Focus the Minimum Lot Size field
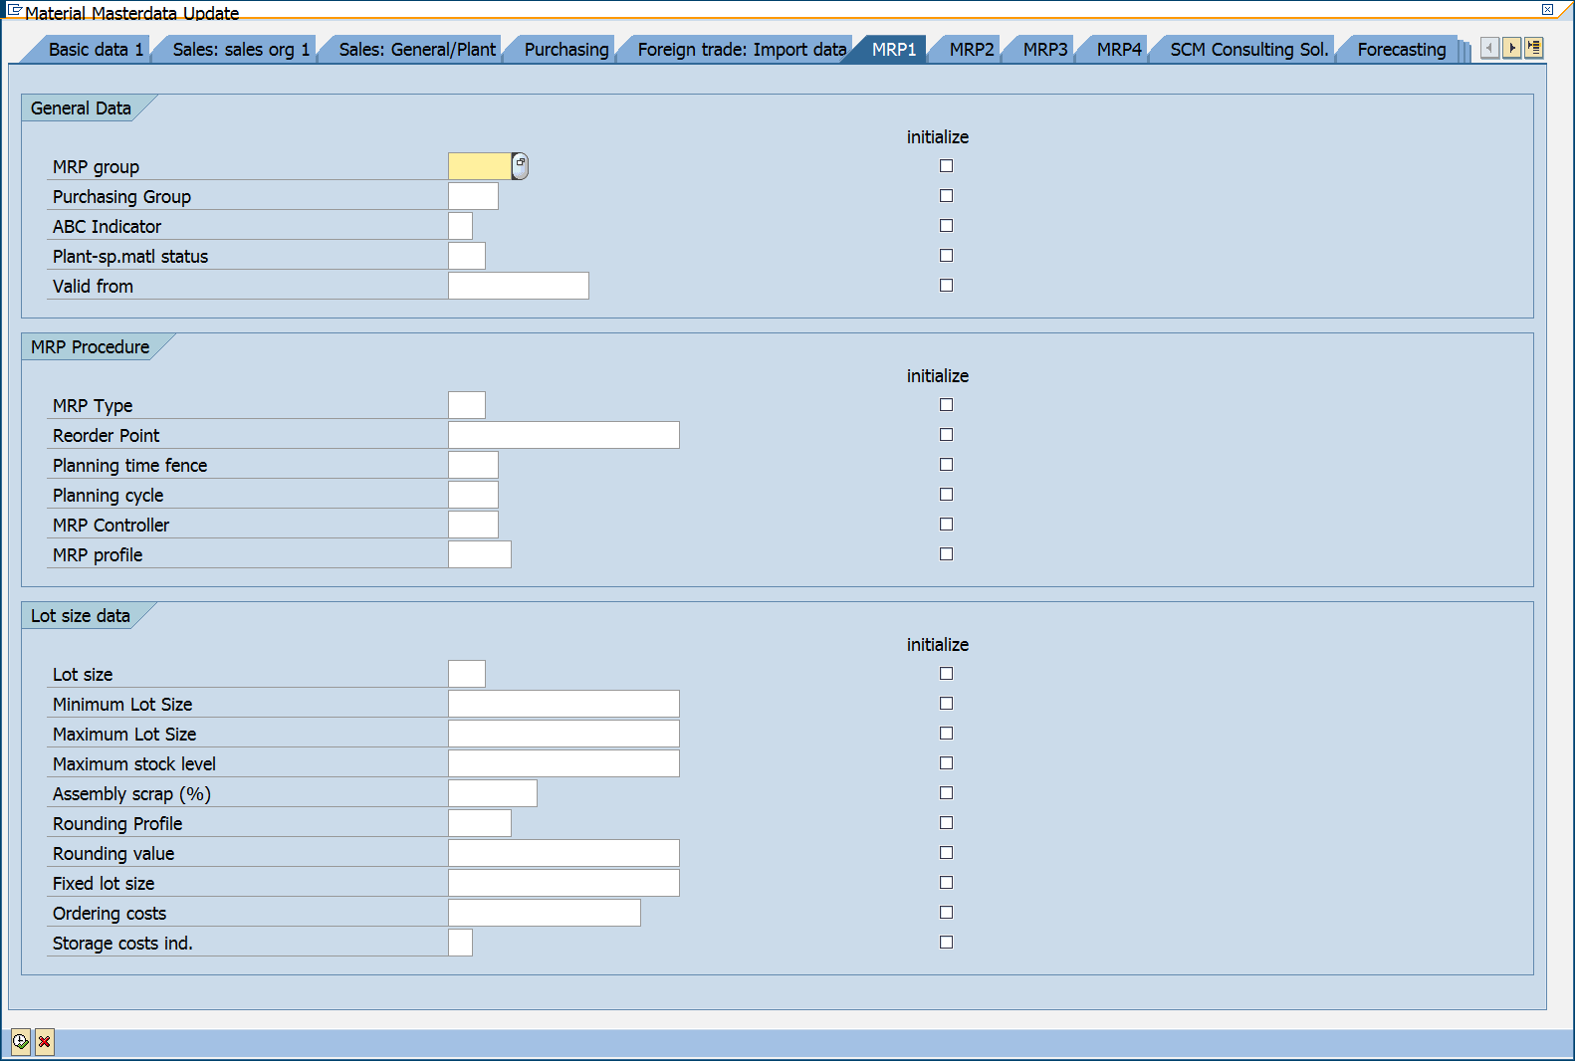The width and height of the screenshot is (1575, 1061). pyautogui.click(x=563, y=704)
